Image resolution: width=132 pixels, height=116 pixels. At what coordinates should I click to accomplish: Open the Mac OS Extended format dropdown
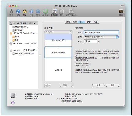pos(101,37)
